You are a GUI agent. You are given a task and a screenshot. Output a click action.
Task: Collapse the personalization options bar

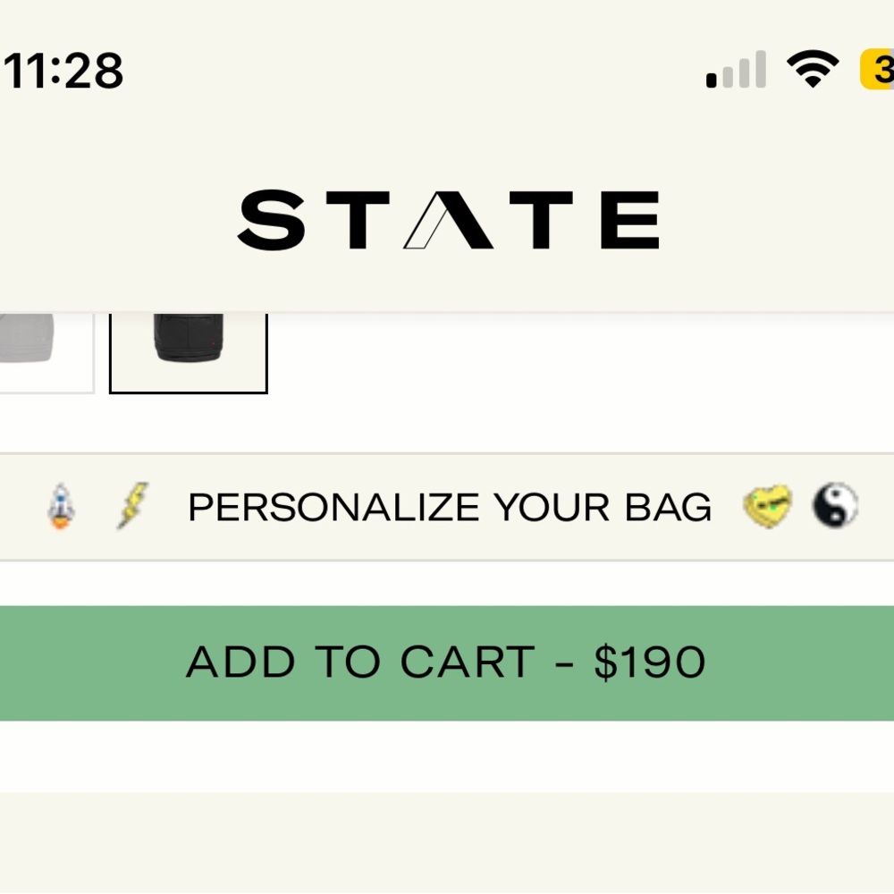click(x=447, y=507)
